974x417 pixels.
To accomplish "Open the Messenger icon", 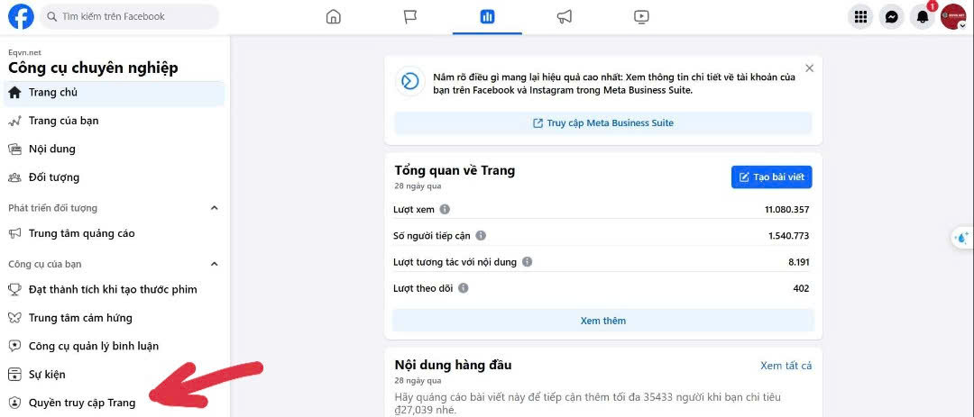I will pos(891,16).
